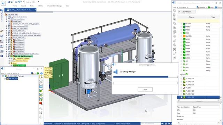The height and width of the screenshot is (125, 223).
Task: Collapse PL 300_CW_Plant.asm node in Piping window
Action: [x=3, y=76]
